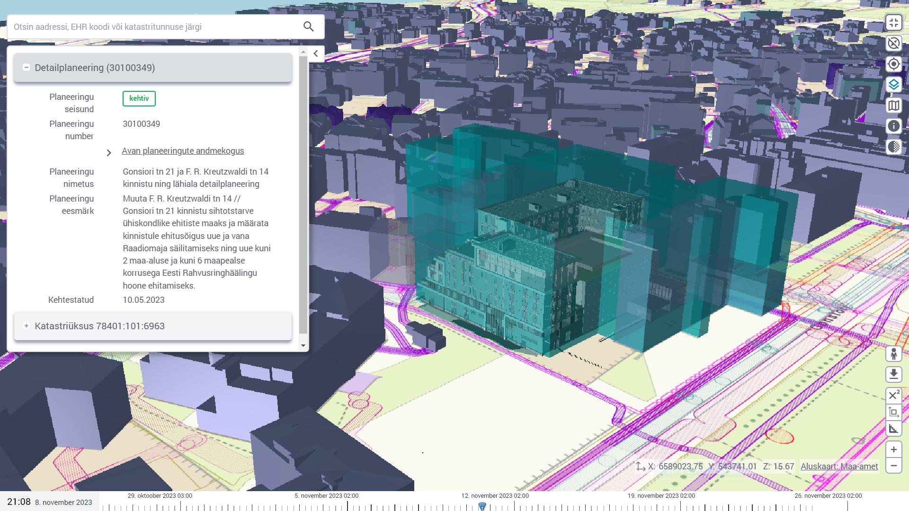Expand the Katastriüksus 78401:101:6963 section
909x511 pixels.
(27, 326)
